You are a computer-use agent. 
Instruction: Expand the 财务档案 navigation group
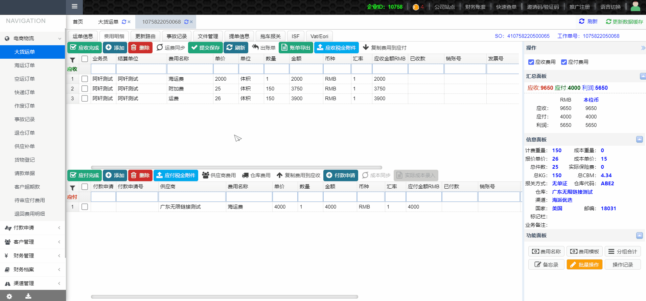(x=32, y=270)
